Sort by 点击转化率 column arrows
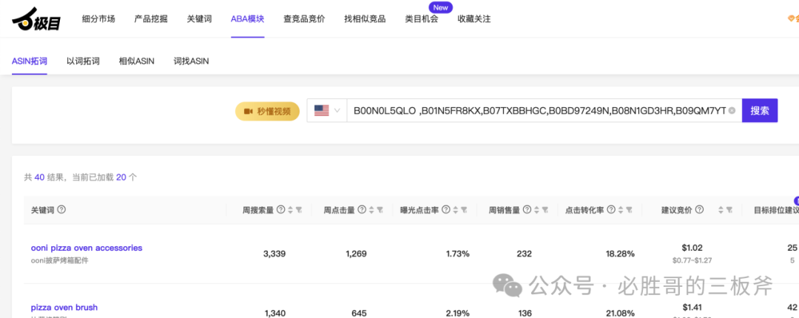This screenshot has width=799, height=318. click(x=620, y=210)
